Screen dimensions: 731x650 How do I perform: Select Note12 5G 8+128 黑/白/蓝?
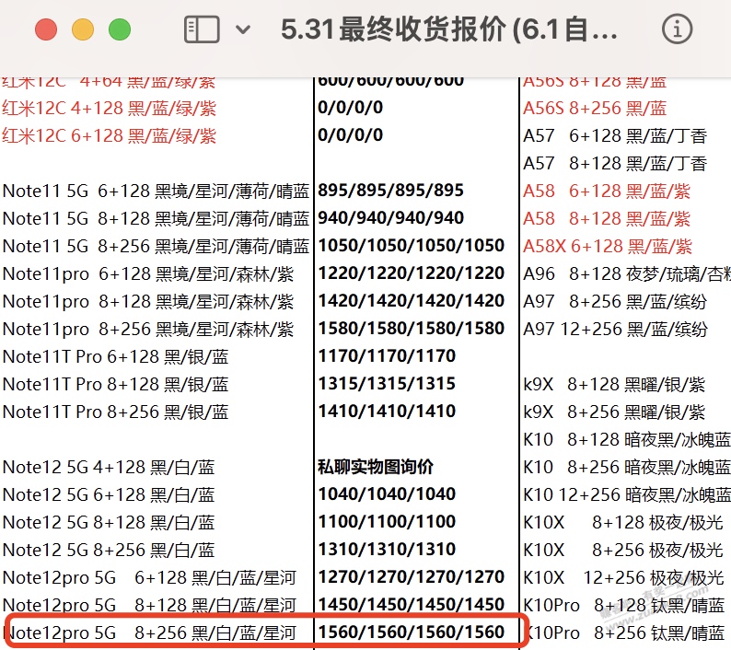pos(109,522)
